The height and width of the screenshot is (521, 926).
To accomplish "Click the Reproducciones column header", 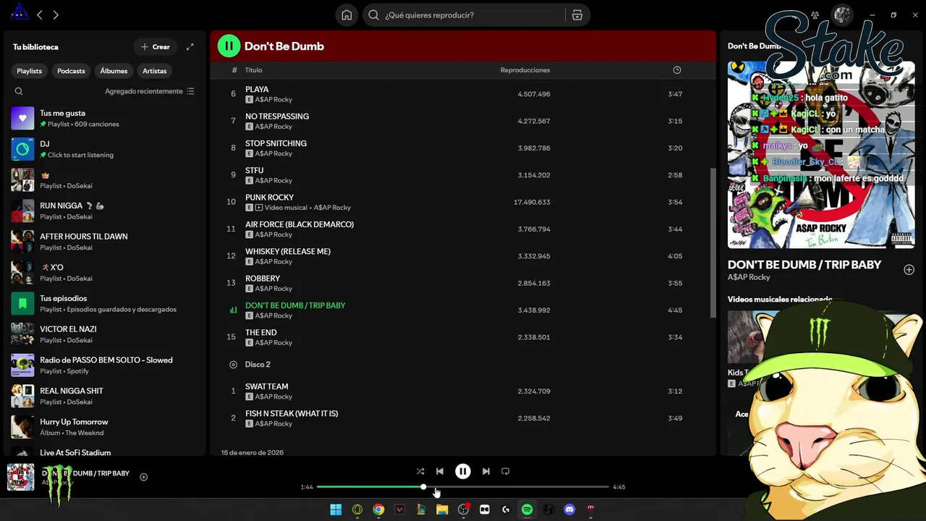I will (x=525, y=70).
